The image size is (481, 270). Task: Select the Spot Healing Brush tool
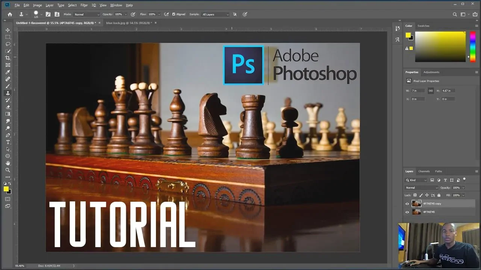pyautogui.click(x=8, y=79)
